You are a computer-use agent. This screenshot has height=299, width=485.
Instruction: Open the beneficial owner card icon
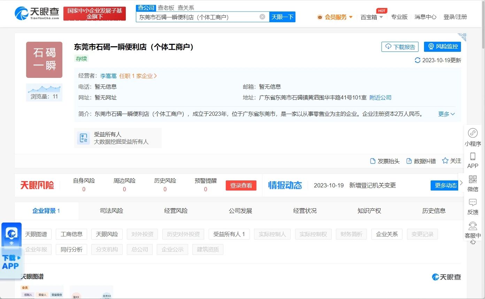[83, 138]
